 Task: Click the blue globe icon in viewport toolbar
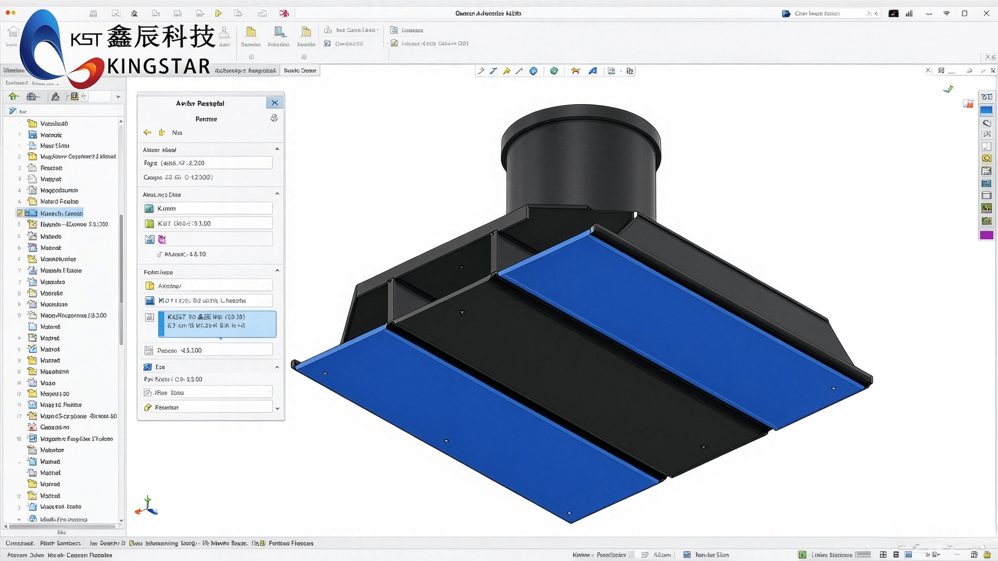coord(534,71)
